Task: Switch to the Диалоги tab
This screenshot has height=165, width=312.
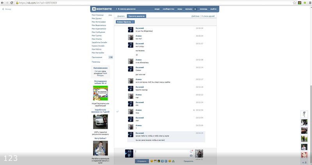Action: coord(121,16)
